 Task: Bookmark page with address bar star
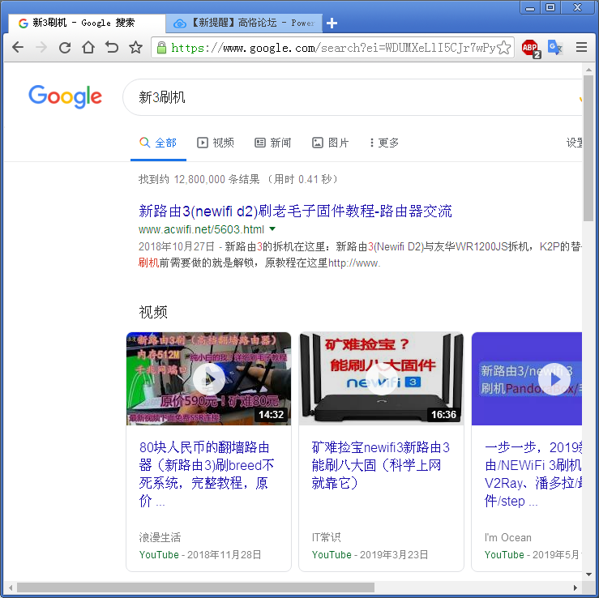pos(504,48)
